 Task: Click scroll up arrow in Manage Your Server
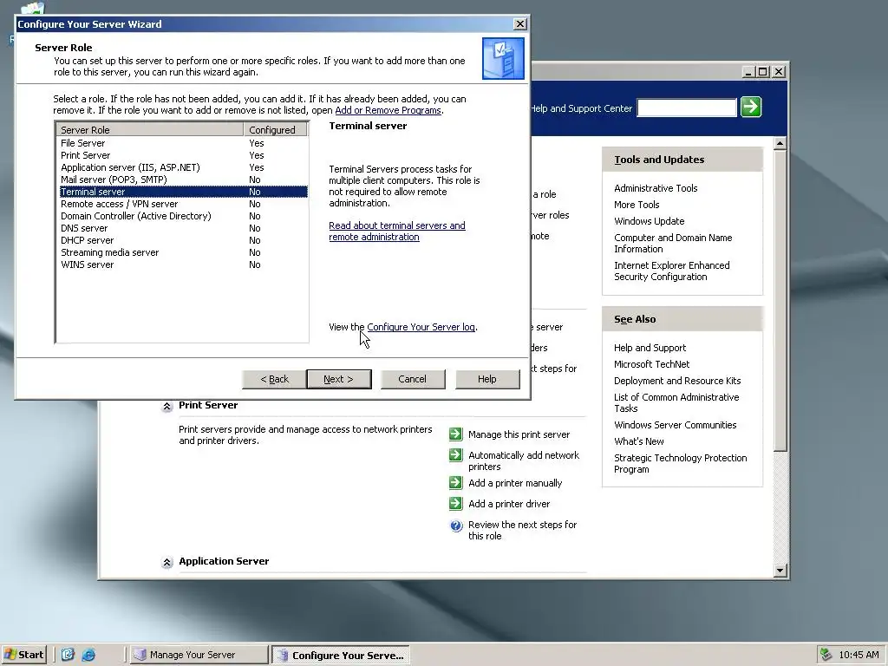[780, 144]
